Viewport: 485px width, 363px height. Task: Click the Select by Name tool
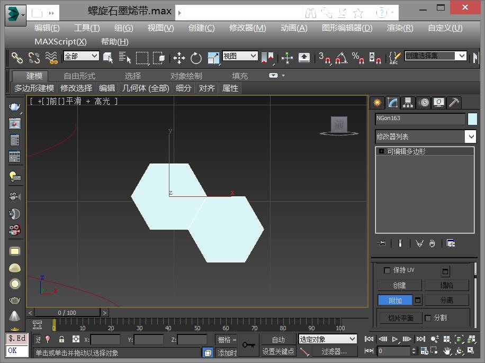[x=125, y=58]
